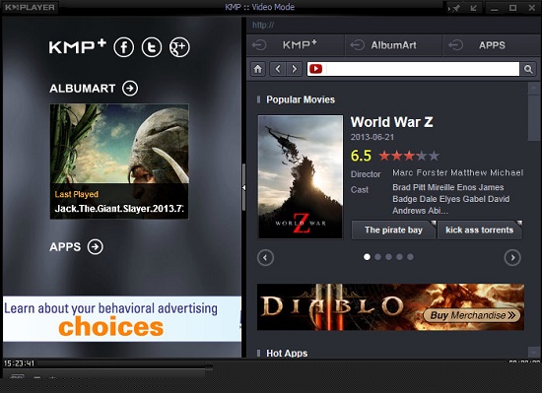
Task: Switch to the AlbumArt tab
Action: [x=393, y=45]
